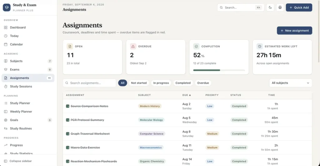This screenshot has width=320, height=166.
Task: Click the Calendar icon in sidebar
Action: 6,44
